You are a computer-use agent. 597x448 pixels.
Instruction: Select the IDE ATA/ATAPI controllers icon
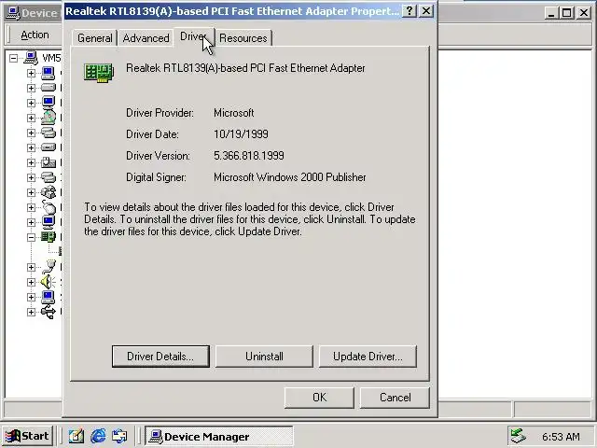click(x=49, y=177)
